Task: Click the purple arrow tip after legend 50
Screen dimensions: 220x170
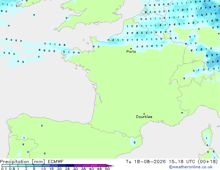Action: (x=110, y=165)
